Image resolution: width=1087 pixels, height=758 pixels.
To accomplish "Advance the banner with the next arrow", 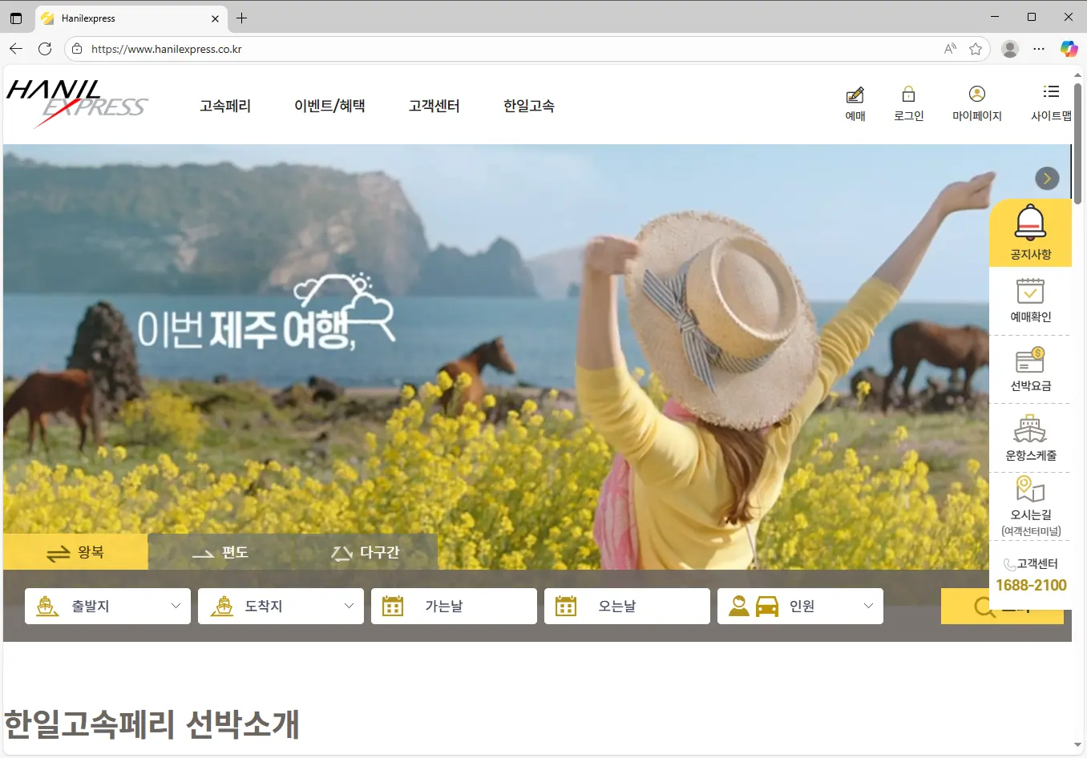I will [x=1047, y=178].
